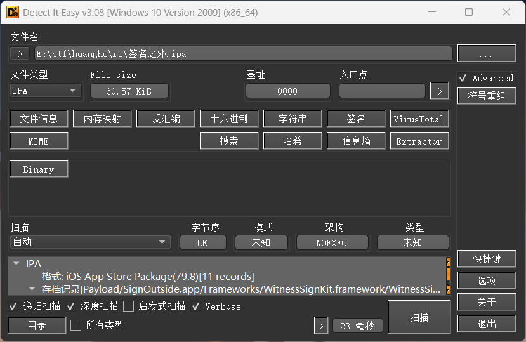Click the Detect It Easy app icon
This screenshot has width=526, height=342.
[13, 13]
